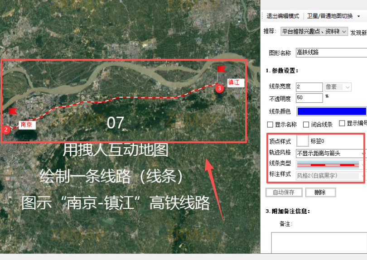Click 卫星/普通地图切换 to switch map
This screenshot has height=260, width=367.
pyautogui.click(x=330, y=16)
